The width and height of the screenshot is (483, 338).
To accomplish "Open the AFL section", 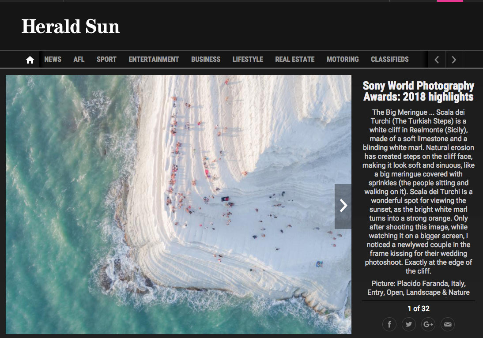I will click(79, 60).
